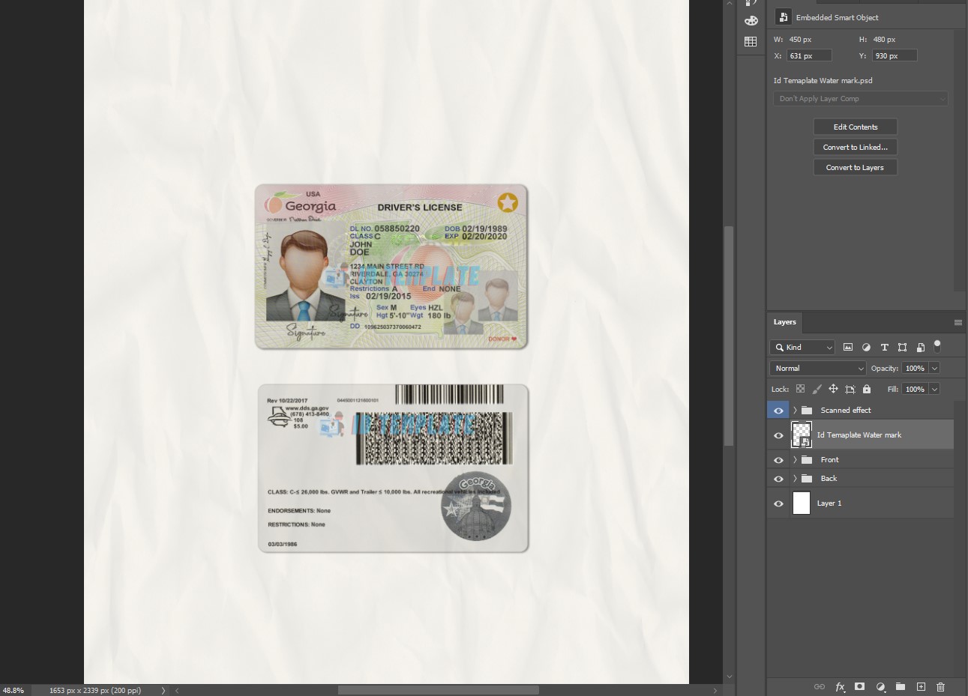Expand the Scanned effect group

795,410
